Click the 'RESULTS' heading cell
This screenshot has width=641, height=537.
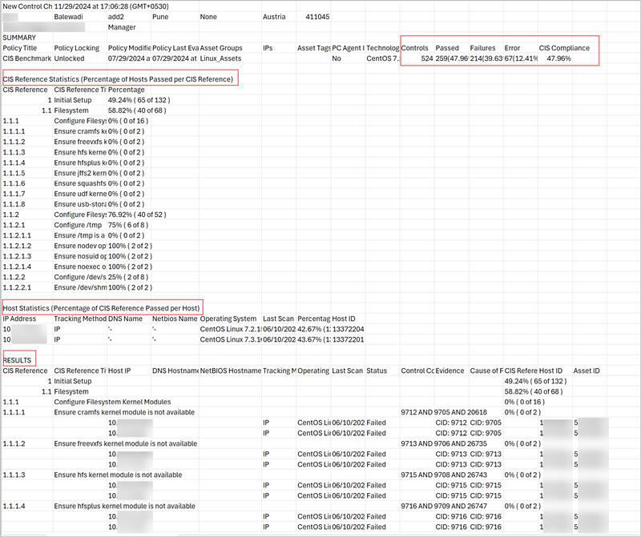pos(17,361)
